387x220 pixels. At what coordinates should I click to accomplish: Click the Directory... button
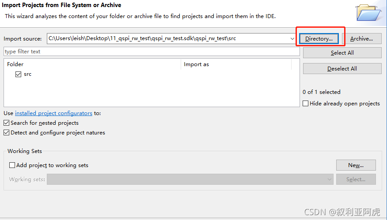coord(319,39)
